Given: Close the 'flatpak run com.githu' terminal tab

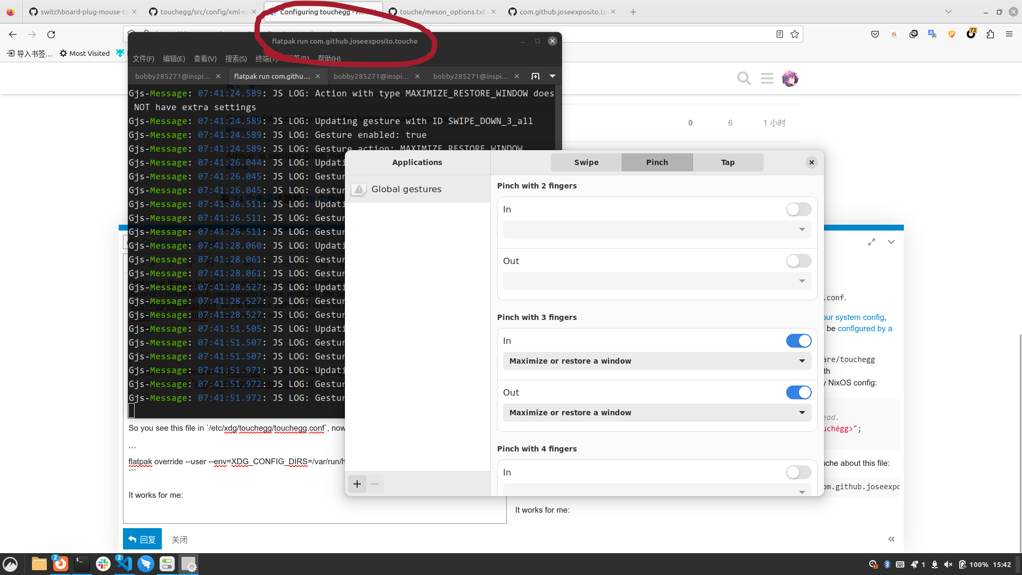Looking at the screenshot, I should tap(318, 76).
